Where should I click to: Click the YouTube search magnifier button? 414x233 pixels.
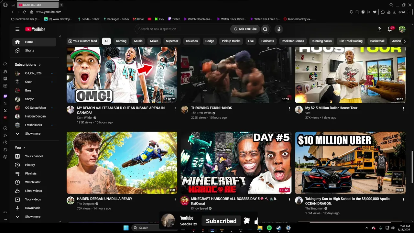(265, 29)
